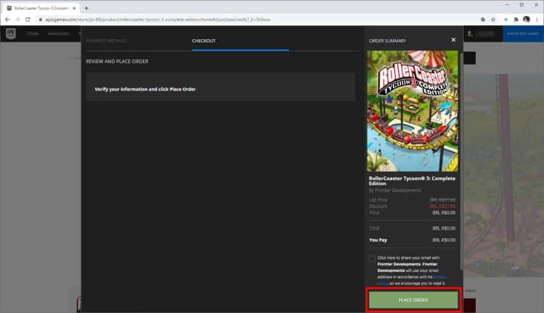Click the green Place Order button
Image resolution: width=544 pixels, height=313 pixels.
pyautogui.click(x=413, y=300)
